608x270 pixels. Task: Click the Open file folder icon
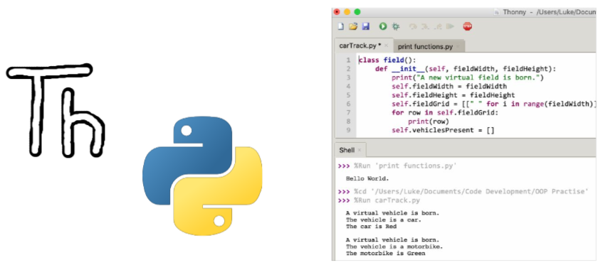pos(353,26)
